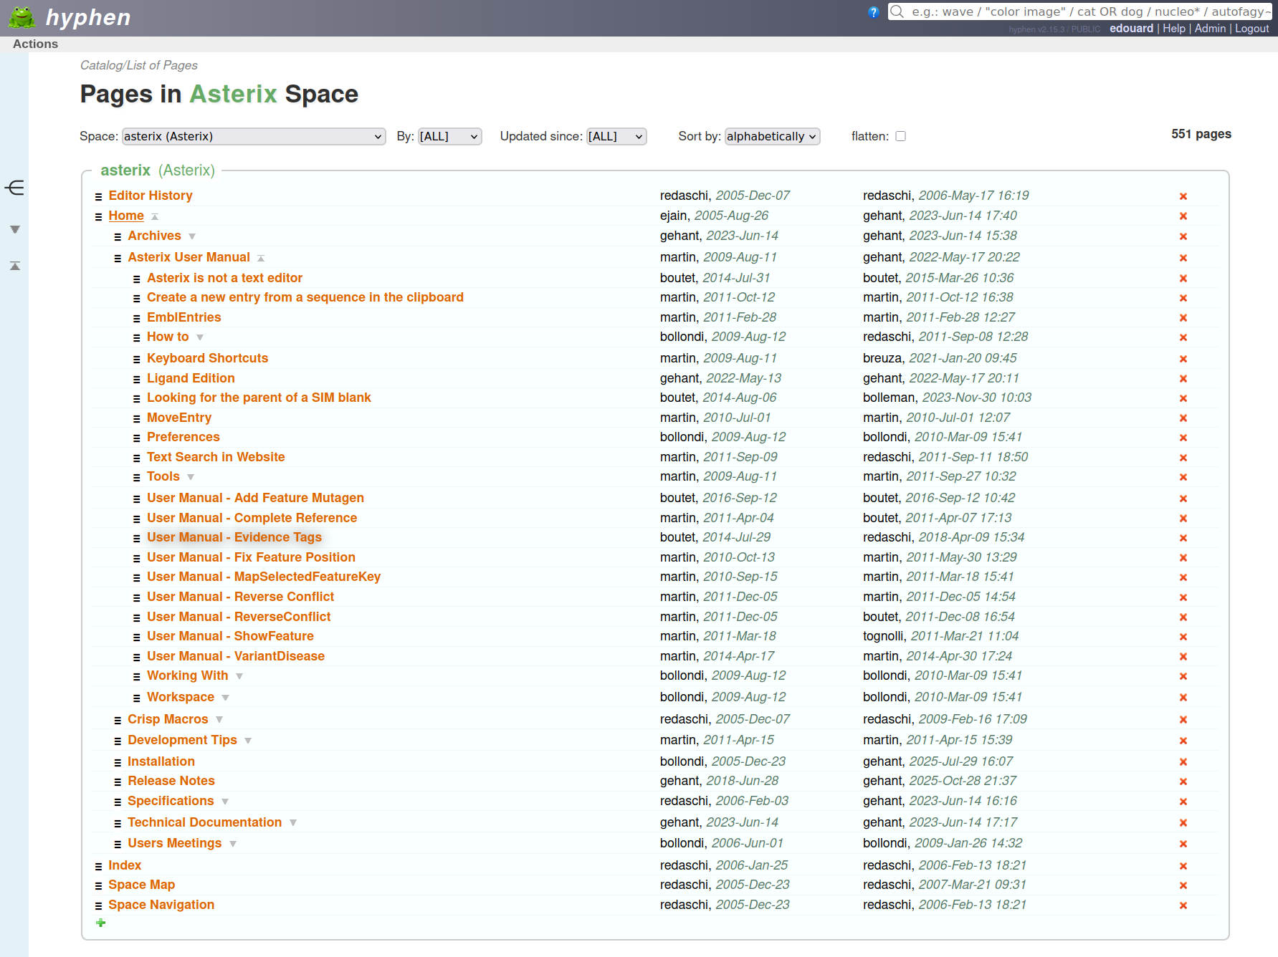Expand the Archives node

pyautogui.click(x=192, y=236)
